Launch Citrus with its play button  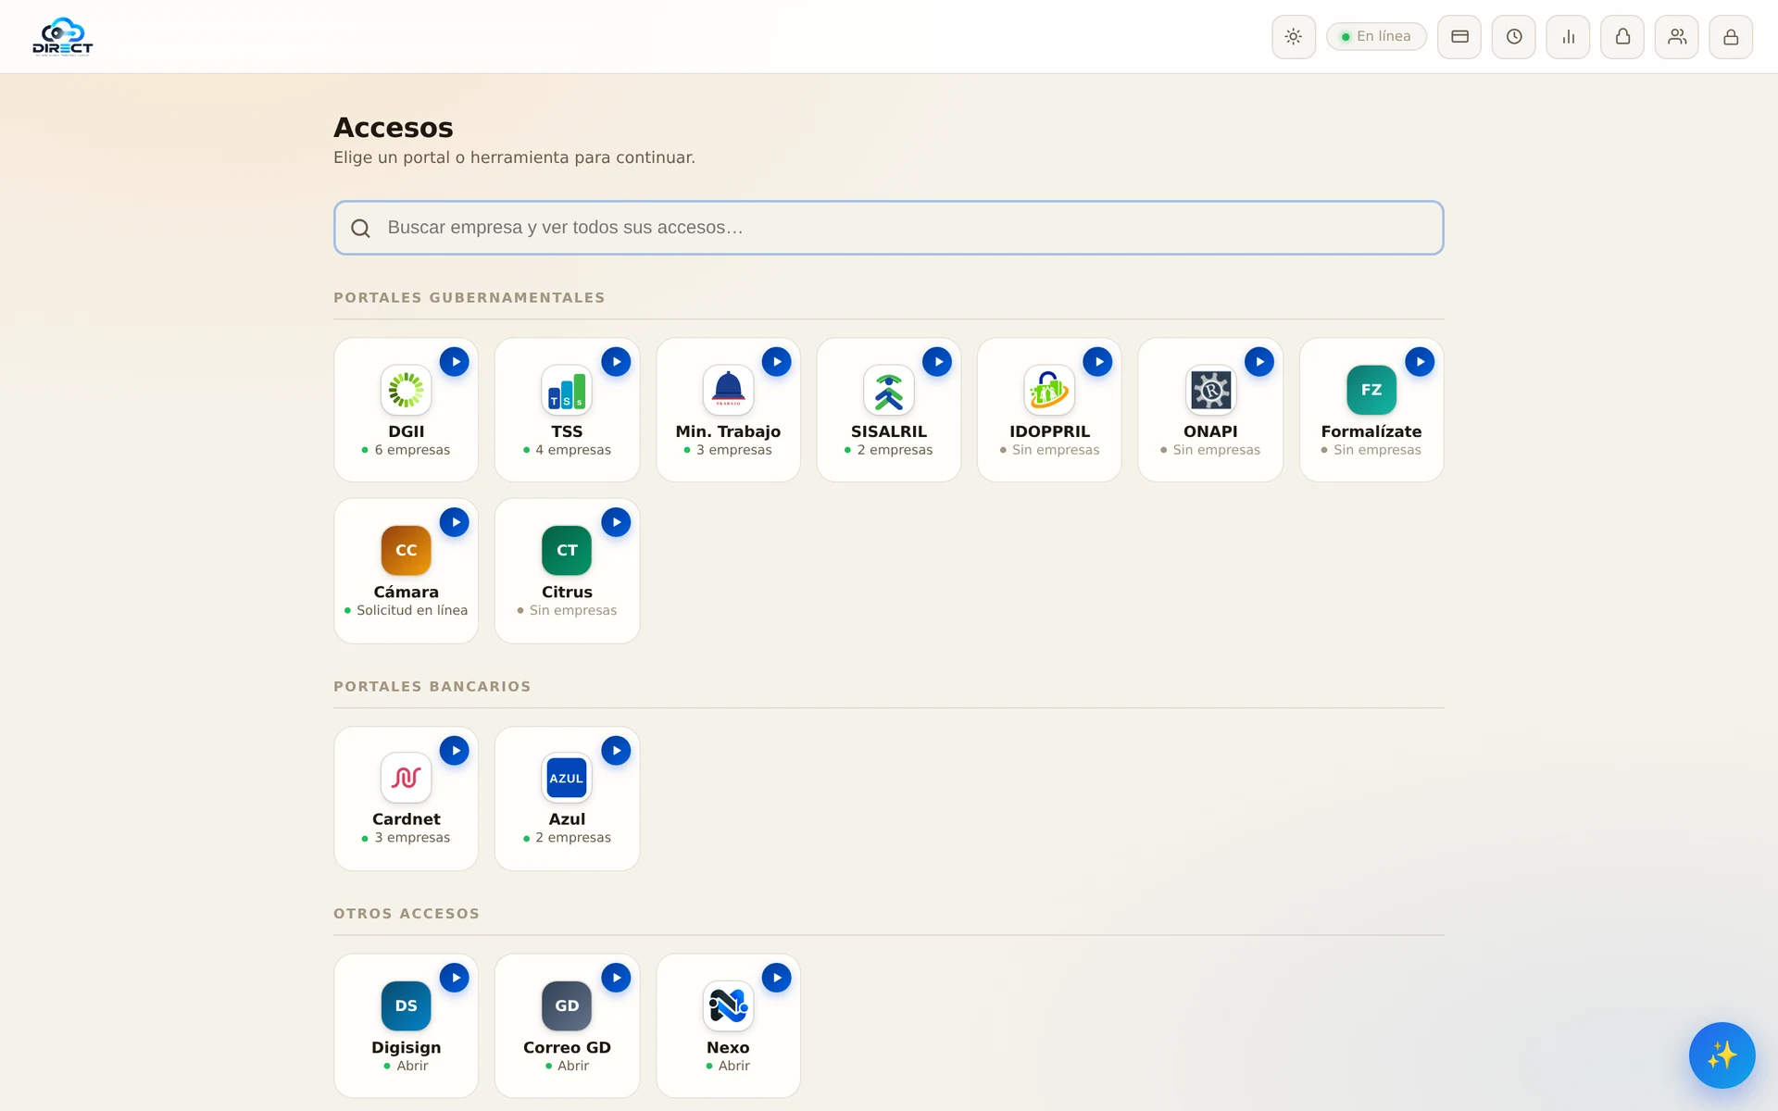tap(616, 522)
